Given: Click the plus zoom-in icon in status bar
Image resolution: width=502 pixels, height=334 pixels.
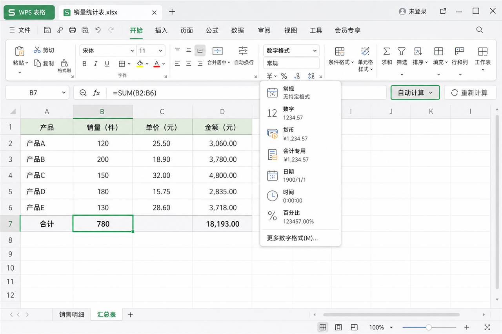Looking at the screenshot, I should click(467, 327).
